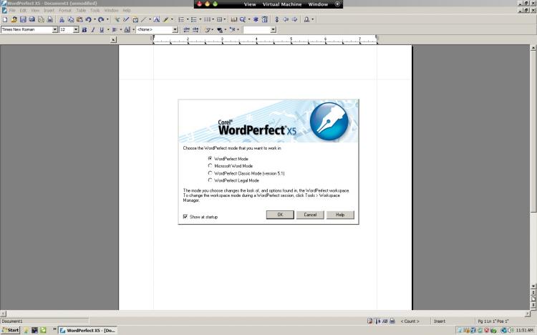Click the Cancel button in dialog
This screenshot has height=335, width=537.
[x=310, y=215]
